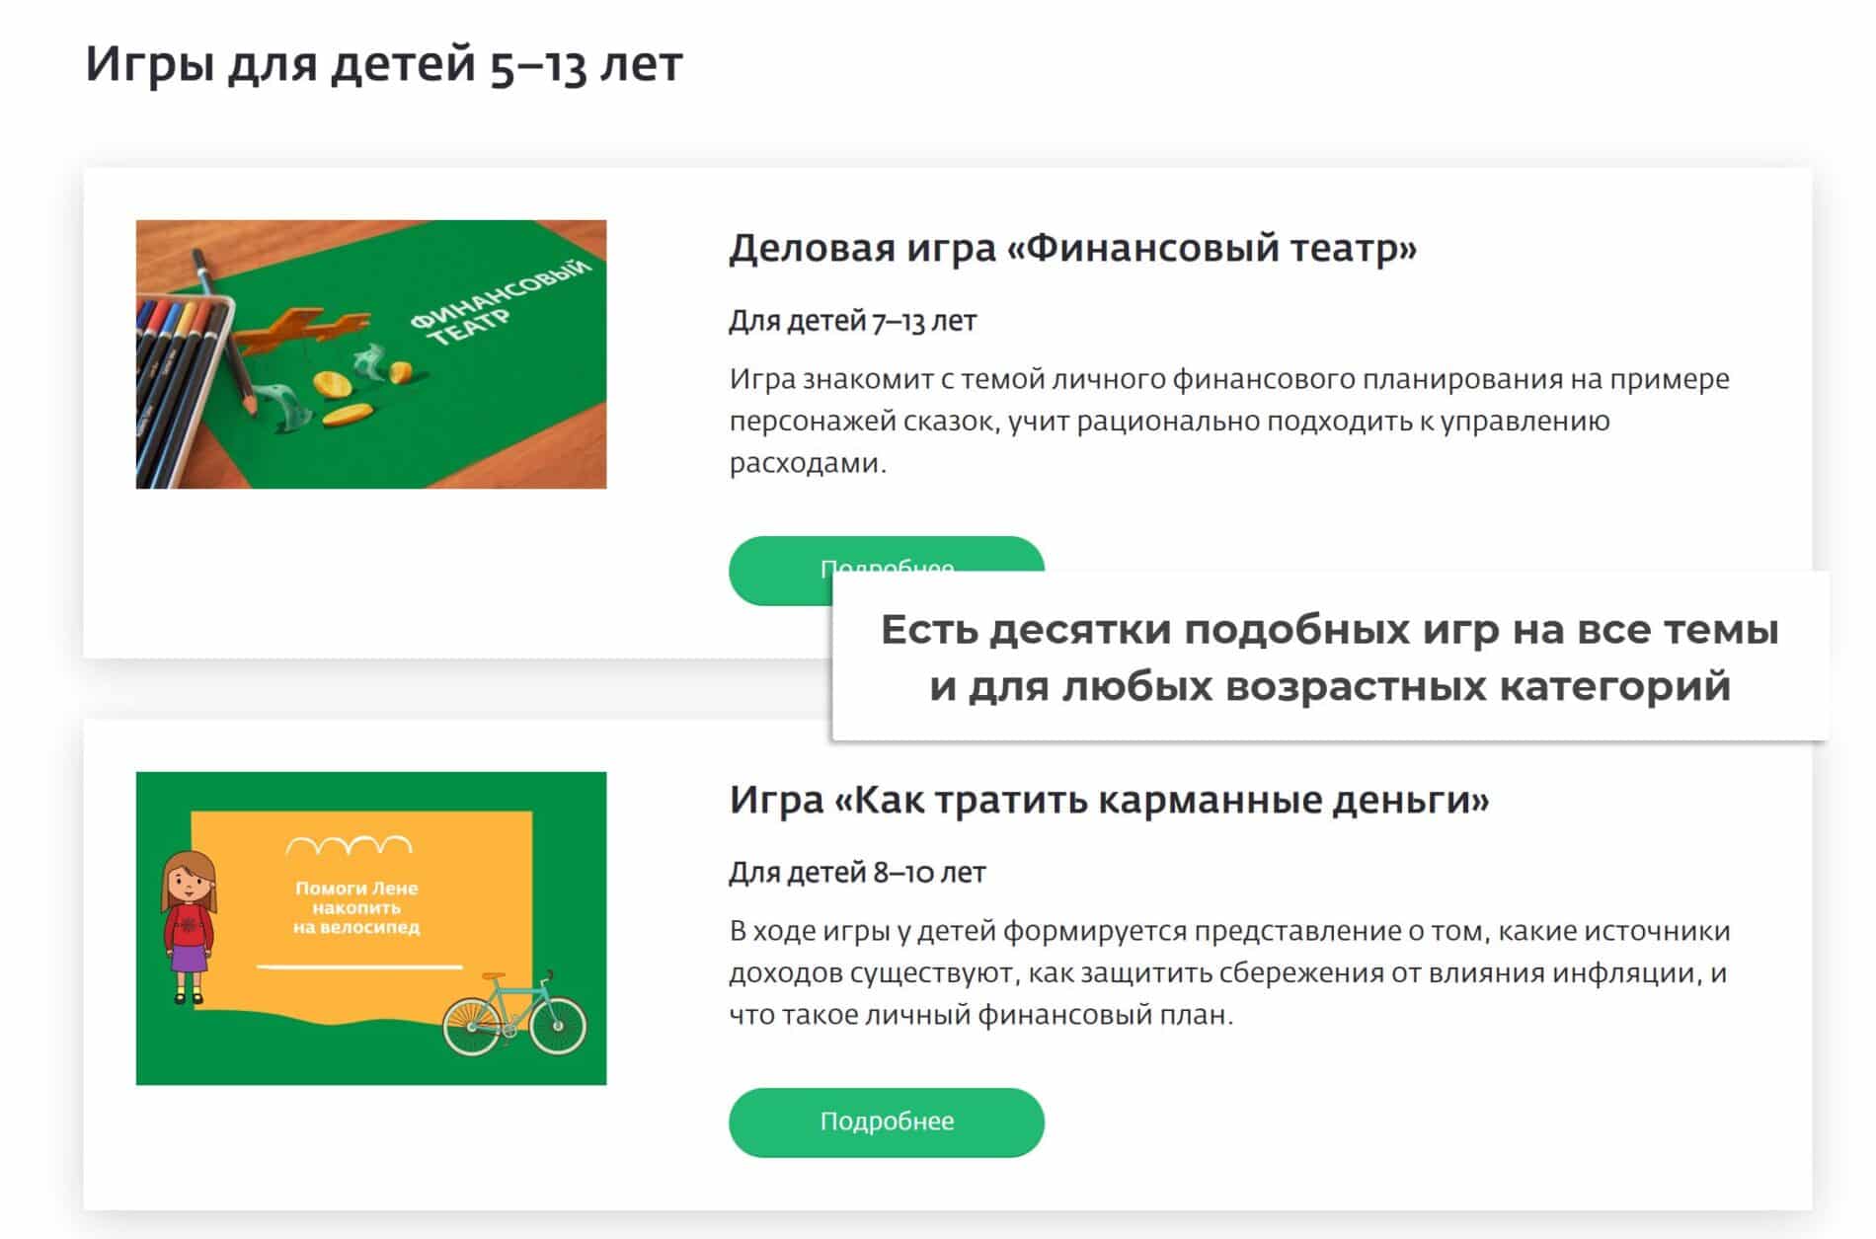Screen dimensions: 1876x1239
Task: Click «Подробнее» button under Финансовый театр
Action: (780, 571)
